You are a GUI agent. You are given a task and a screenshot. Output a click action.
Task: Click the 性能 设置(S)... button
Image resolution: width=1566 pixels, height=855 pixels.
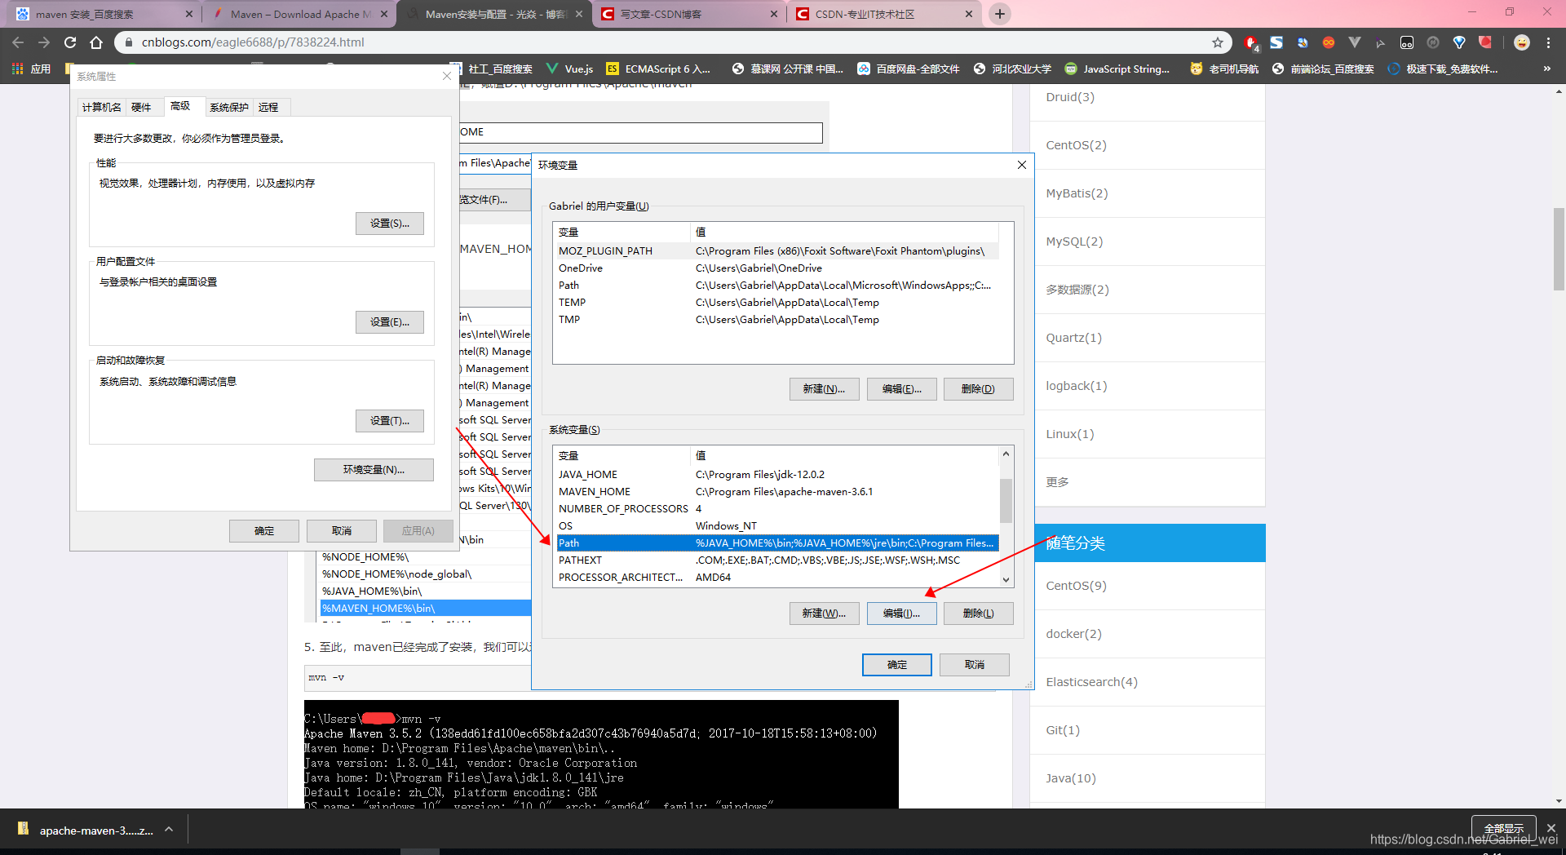tap(390, 224)
